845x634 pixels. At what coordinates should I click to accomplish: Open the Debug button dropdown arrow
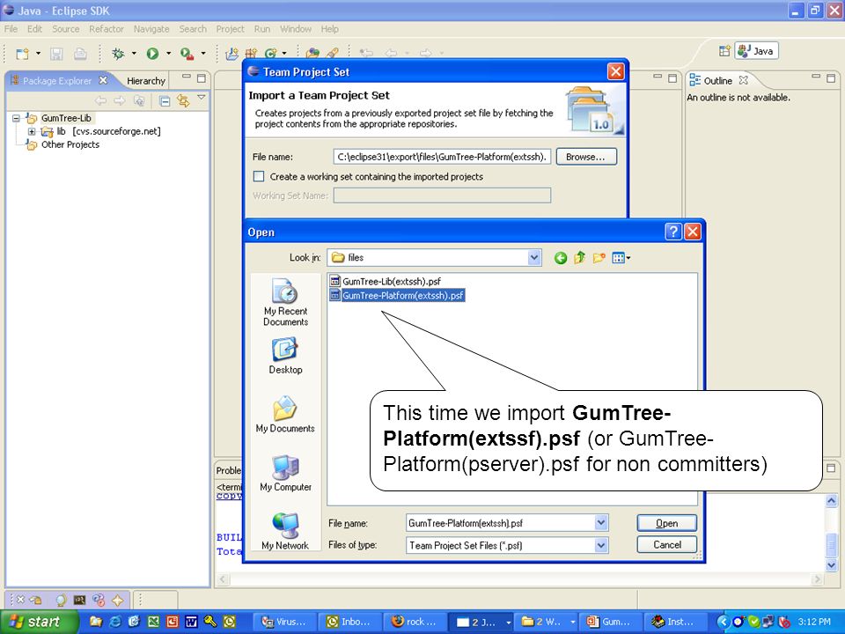(134, 54)
